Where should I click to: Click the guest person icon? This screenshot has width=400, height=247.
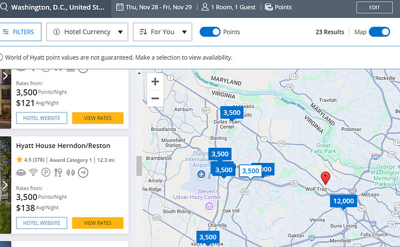(x=205, y=7)
